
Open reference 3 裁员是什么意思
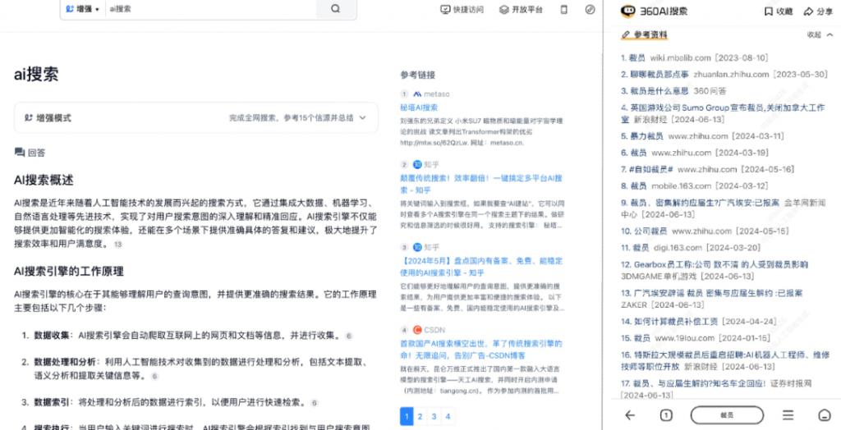[x=674, y=90]
